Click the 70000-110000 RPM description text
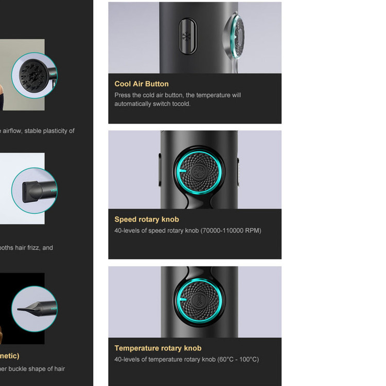The height and width of the screenshot is (386, 386). pyautogui.click(x=188, y=231)
